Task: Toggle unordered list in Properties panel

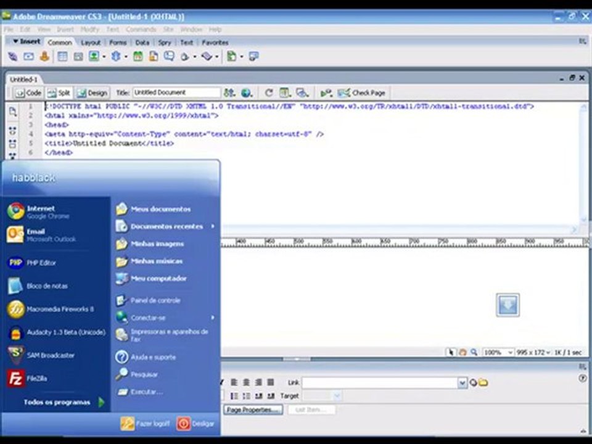Action: 234,396
